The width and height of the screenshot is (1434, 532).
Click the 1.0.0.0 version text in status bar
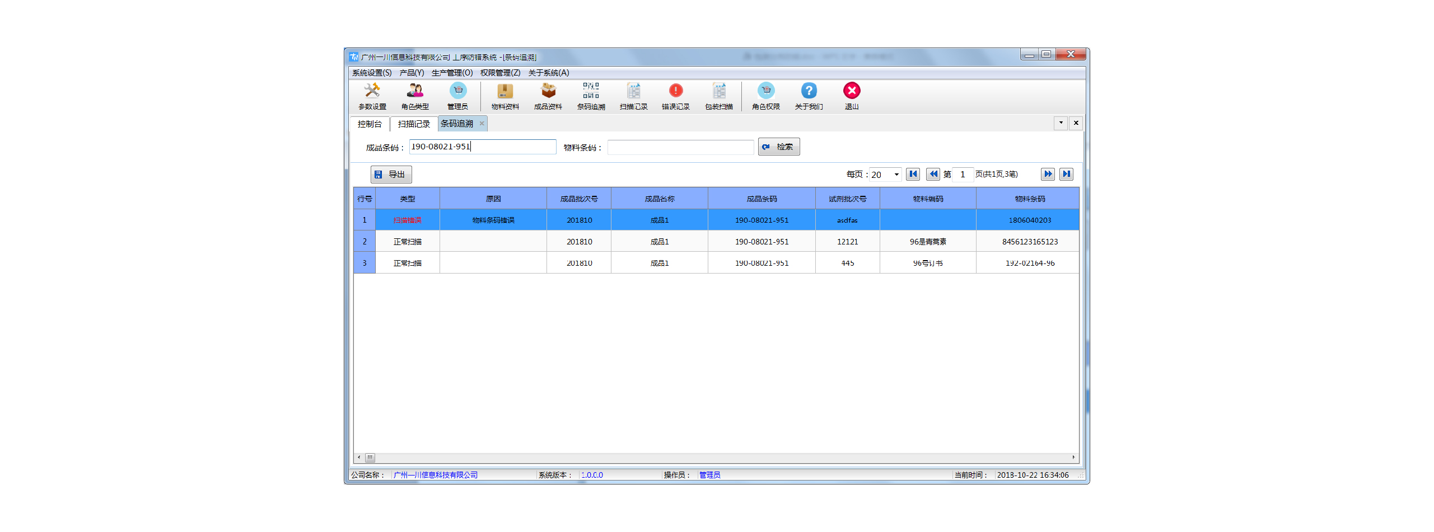[x=592, y=475]
